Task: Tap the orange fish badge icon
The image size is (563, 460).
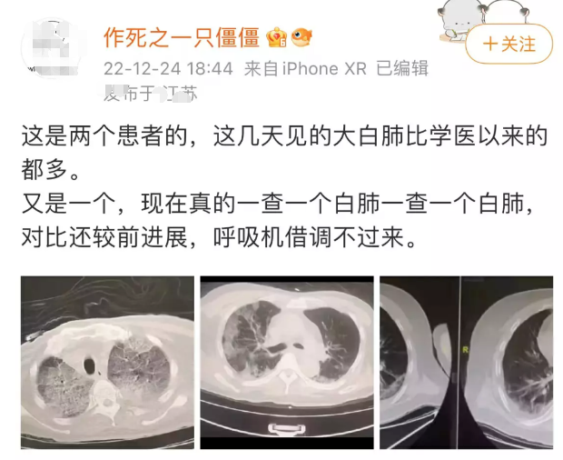Action: click(x=301, y=36)
